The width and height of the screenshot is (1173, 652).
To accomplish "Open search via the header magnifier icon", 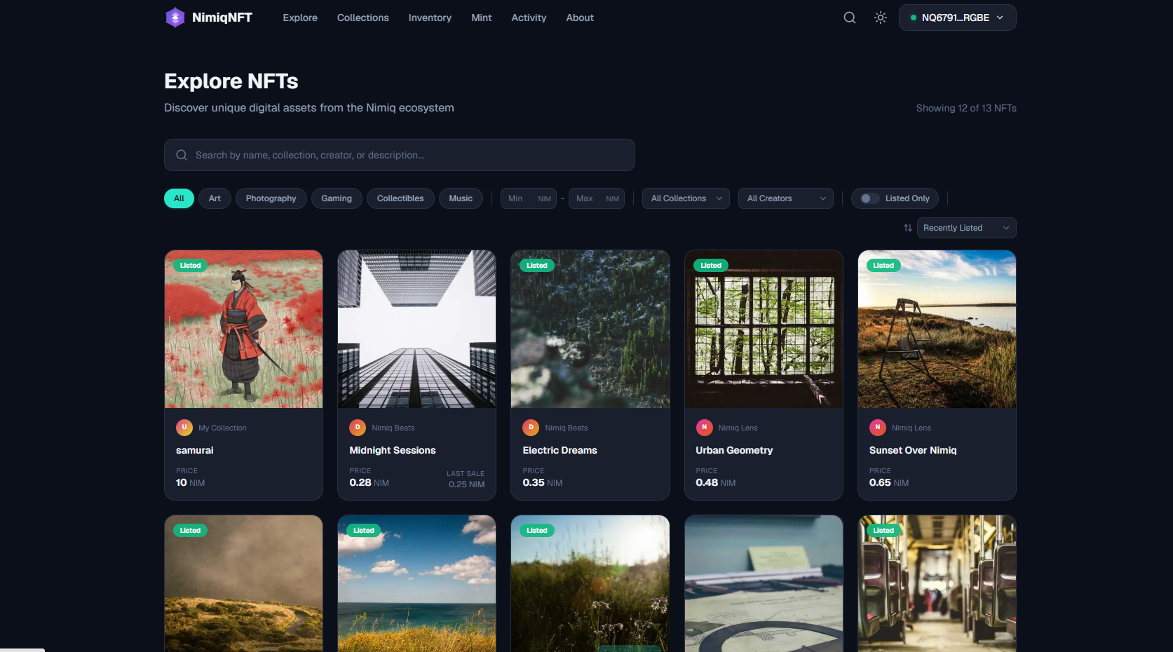I will pyautogui.click(x=849, y=18).
